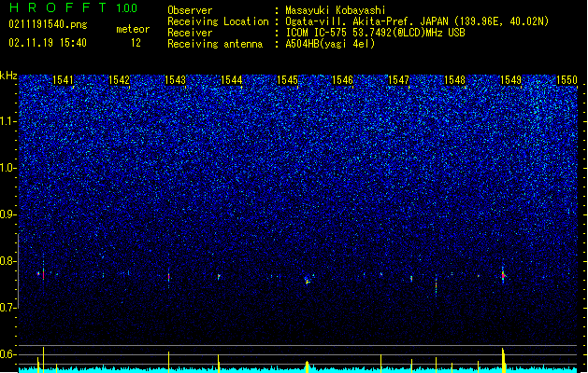The image size is (588, 373).
Task: Click the meteor echo below the 1543 label
Action: pos(169,277)
